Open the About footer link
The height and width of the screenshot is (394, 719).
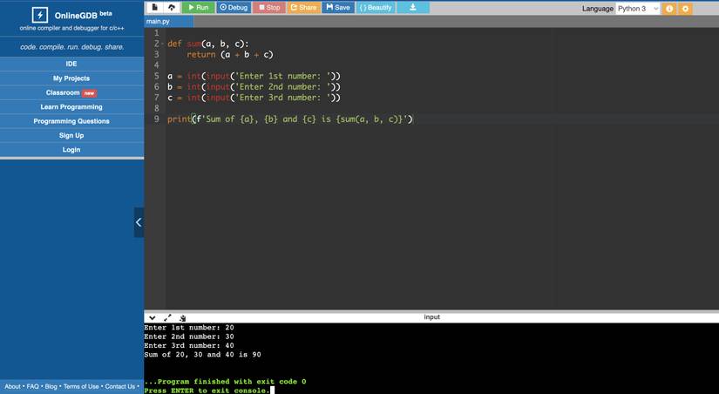click(12, 387)
